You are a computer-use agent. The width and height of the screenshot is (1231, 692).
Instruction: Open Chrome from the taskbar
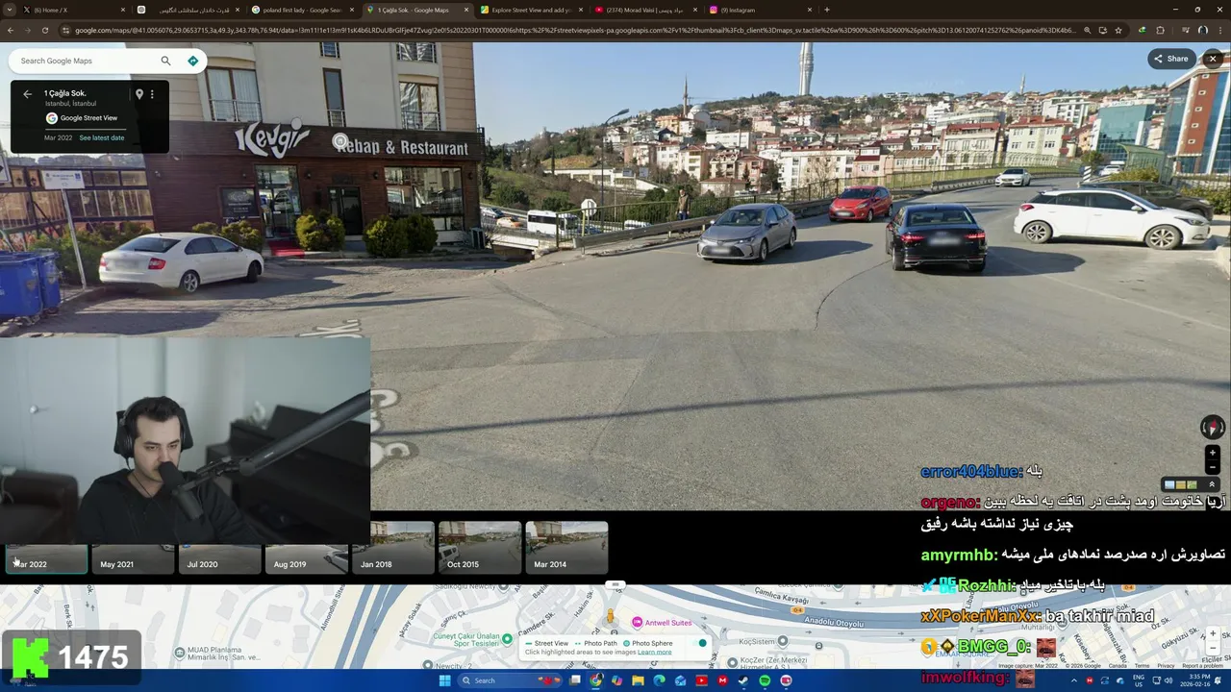point(596,680)
